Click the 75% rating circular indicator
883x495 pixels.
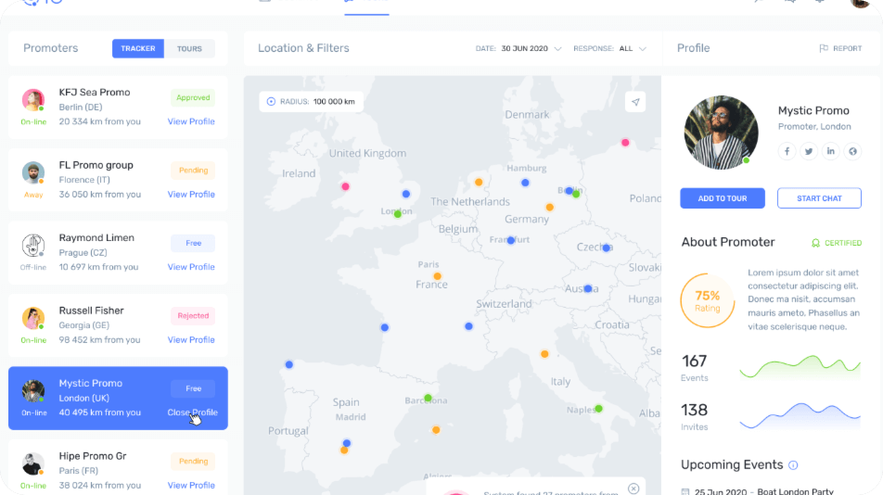[x=707, y=301]
